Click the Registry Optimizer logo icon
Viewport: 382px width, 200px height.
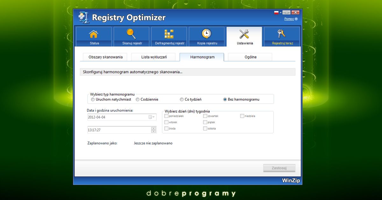pyautogui.click(x=83, y=17)
